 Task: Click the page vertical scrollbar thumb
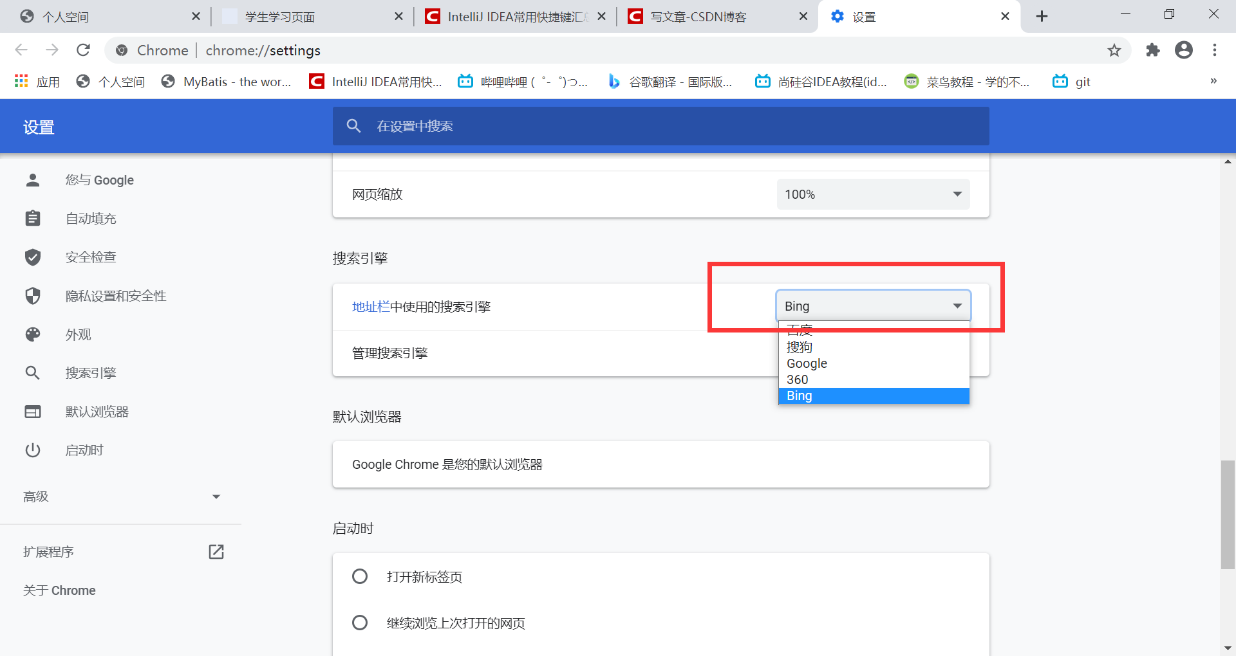pyautogui.click(x=1228, y=515)
